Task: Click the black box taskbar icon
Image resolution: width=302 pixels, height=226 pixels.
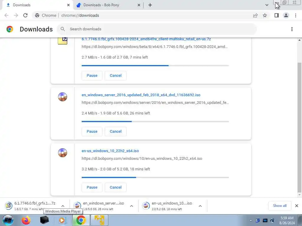Action: (x=44, y=220)
